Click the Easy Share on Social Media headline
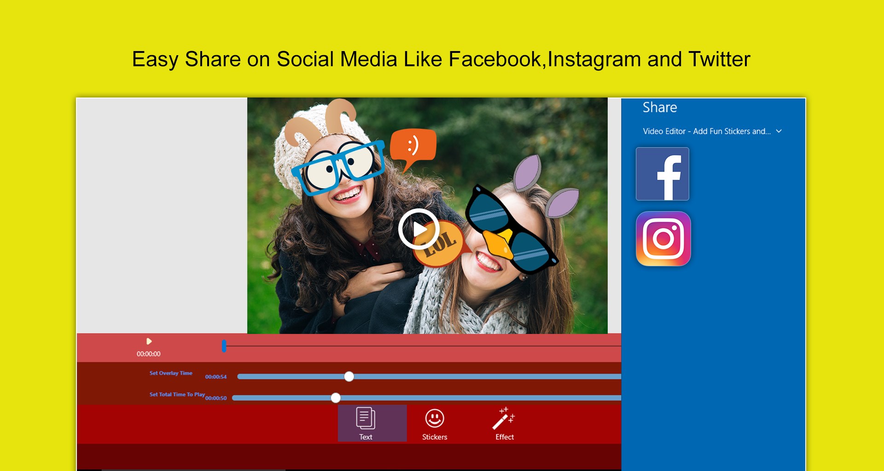The width and height of the screenshot is (884, 471). point(441,59)
